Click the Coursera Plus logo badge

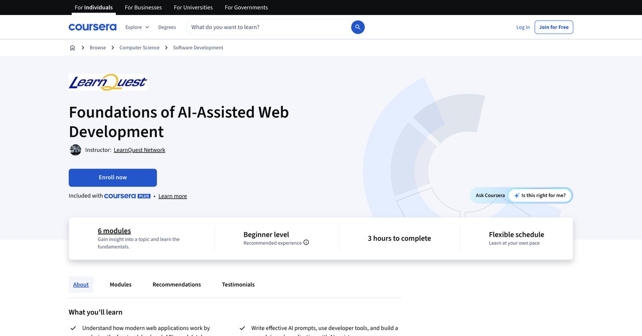127,196
